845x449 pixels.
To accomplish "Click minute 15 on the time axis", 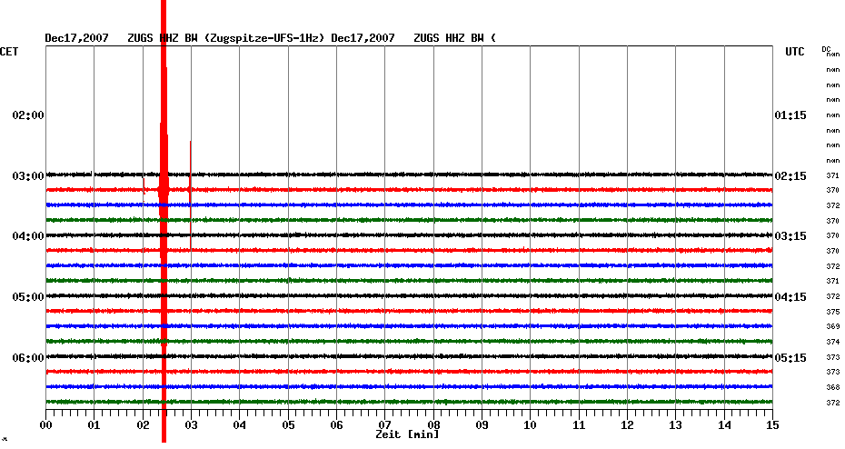I will [772, 425].
